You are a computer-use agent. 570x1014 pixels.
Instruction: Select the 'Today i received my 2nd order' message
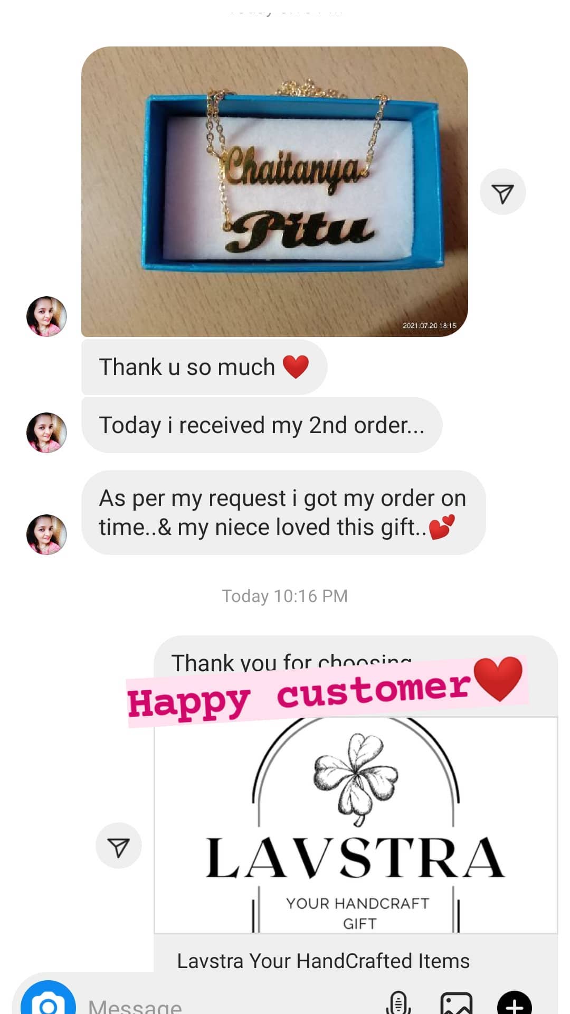pyautogui.click(x=262, y=425)
